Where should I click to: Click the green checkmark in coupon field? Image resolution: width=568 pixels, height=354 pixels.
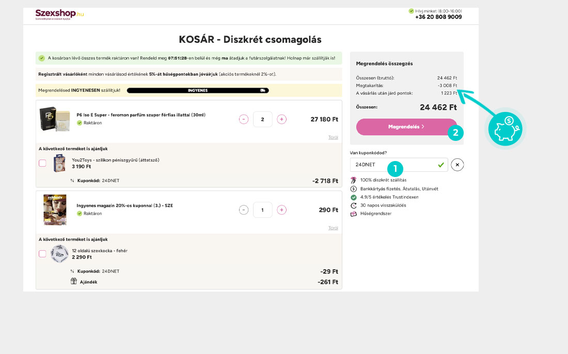441,165
